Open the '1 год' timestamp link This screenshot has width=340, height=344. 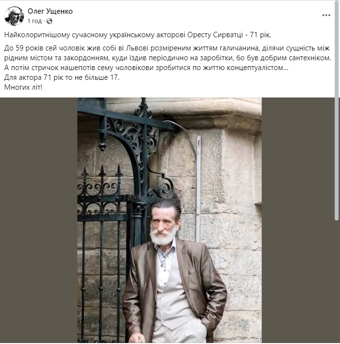[34, 21]
